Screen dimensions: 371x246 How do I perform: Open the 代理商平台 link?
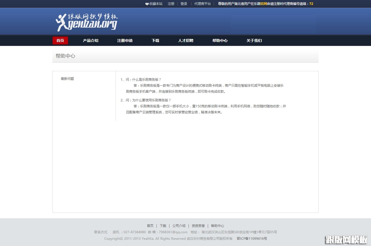pos(202,4)
